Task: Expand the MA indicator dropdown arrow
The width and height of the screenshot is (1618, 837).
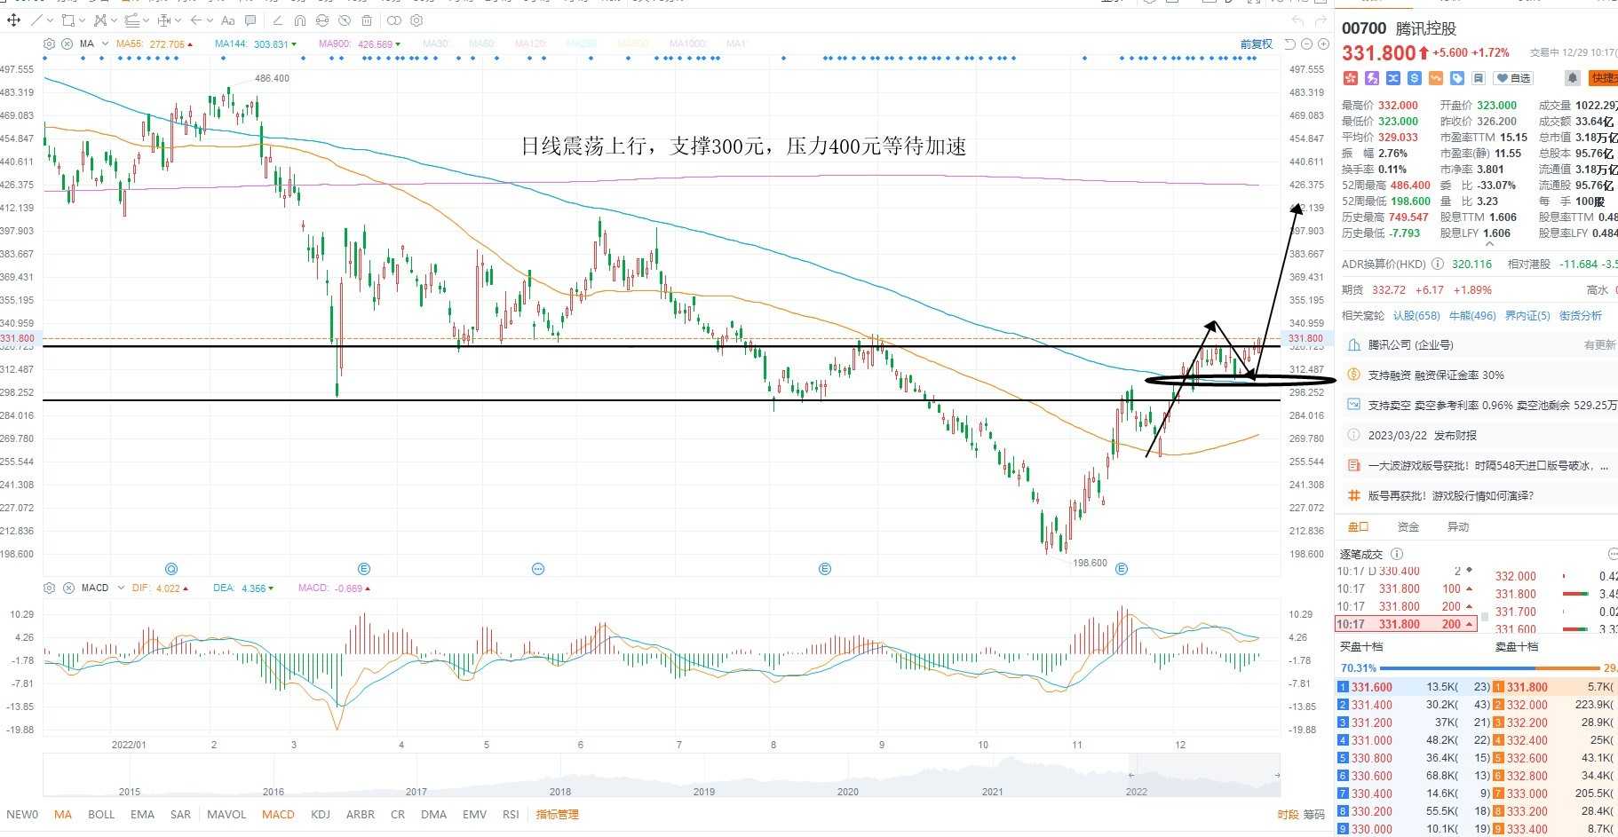Action: 105,43
